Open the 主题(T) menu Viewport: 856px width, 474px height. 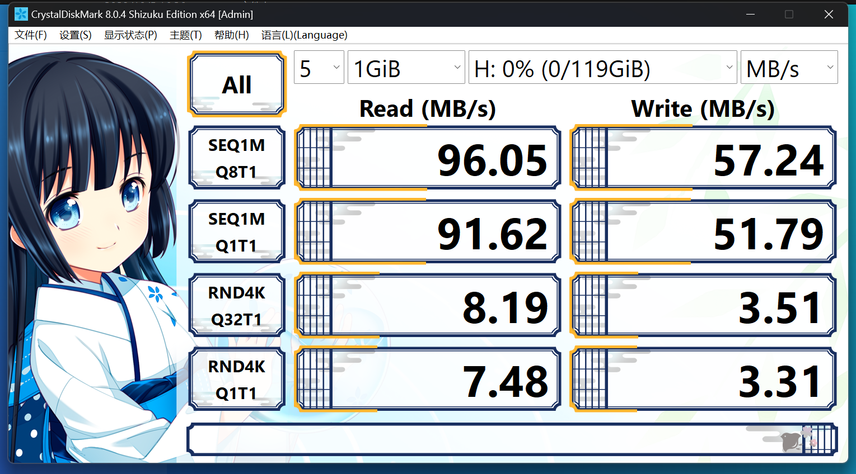tap(186, 35)
